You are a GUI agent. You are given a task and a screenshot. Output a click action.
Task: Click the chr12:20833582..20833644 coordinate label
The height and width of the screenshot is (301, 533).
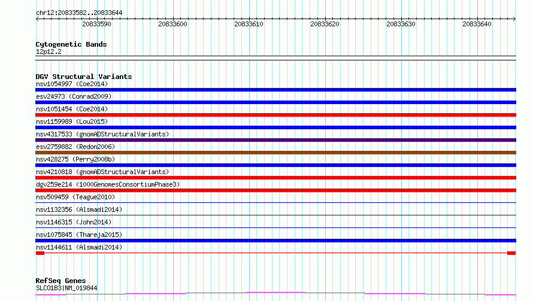79,13
